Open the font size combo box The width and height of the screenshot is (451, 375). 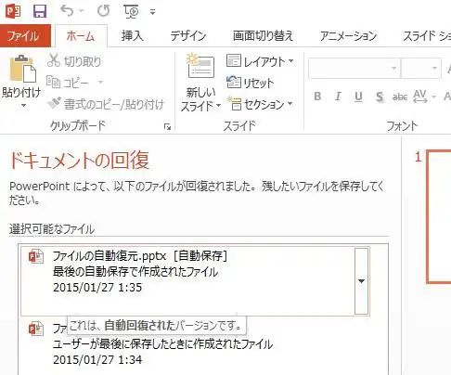point(420,68)
